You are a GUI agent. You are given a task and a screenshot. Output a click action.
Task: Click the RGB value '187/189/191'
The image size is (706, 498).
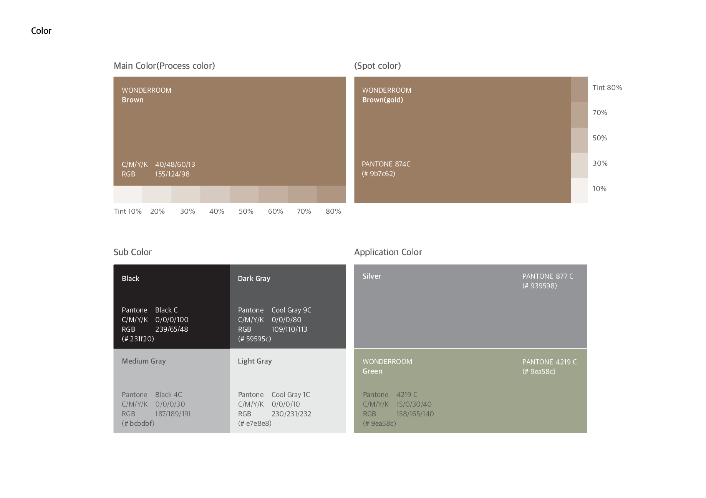coord(173,414)
